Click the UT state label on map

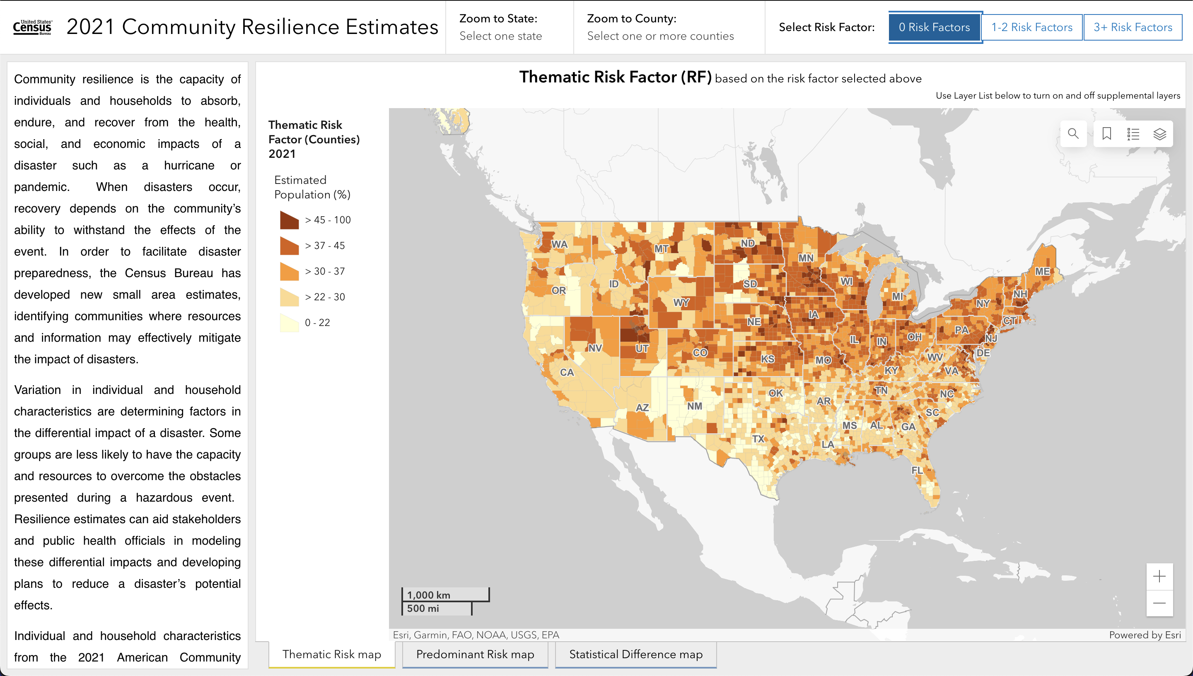point(642,348)
